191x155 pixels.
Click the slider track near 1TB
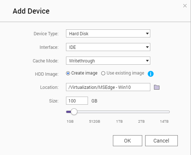[119, 112]
